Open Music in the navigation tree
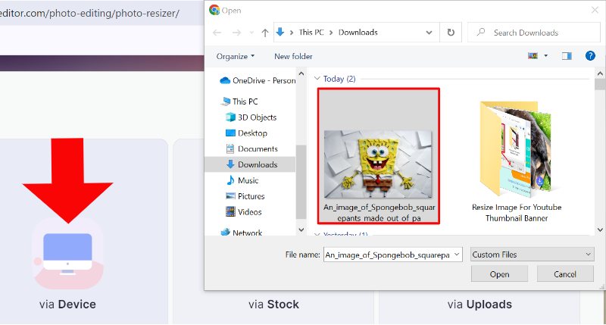Image resolution: width=606 pixels, height=325 pixels. click(x=242, y=180)
